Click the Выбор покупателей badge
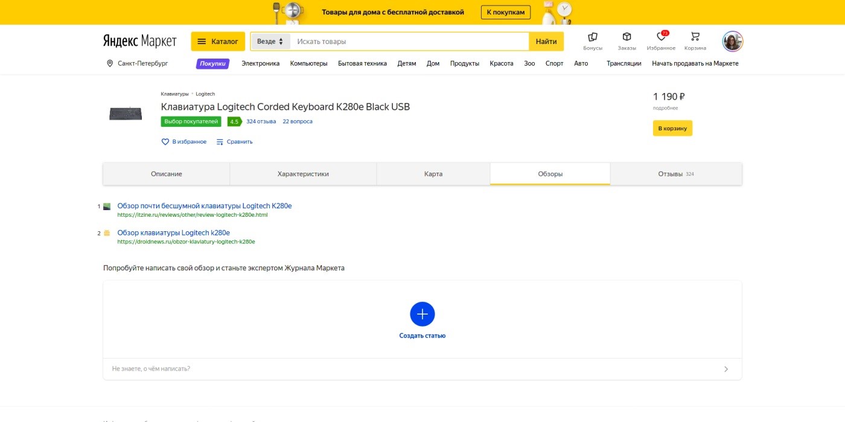This screenshot has width=845, height=422. (191, 121)
